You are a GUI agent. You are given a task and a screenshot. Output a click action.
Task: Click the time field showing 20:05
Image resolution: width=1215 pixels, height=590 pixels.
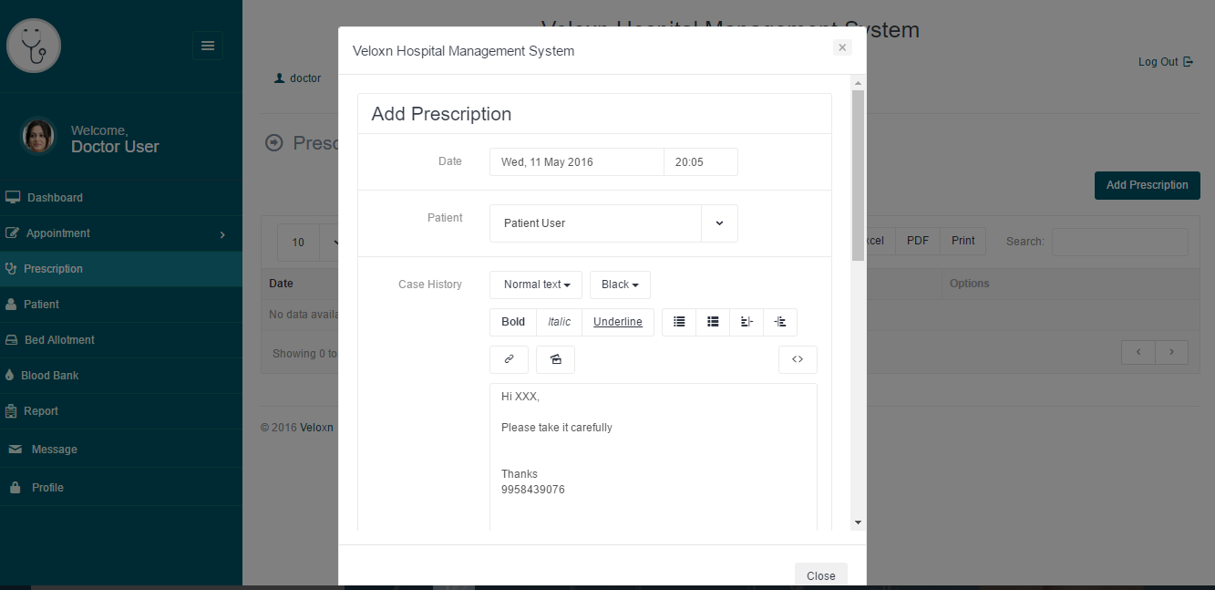[x=700, y=162]
